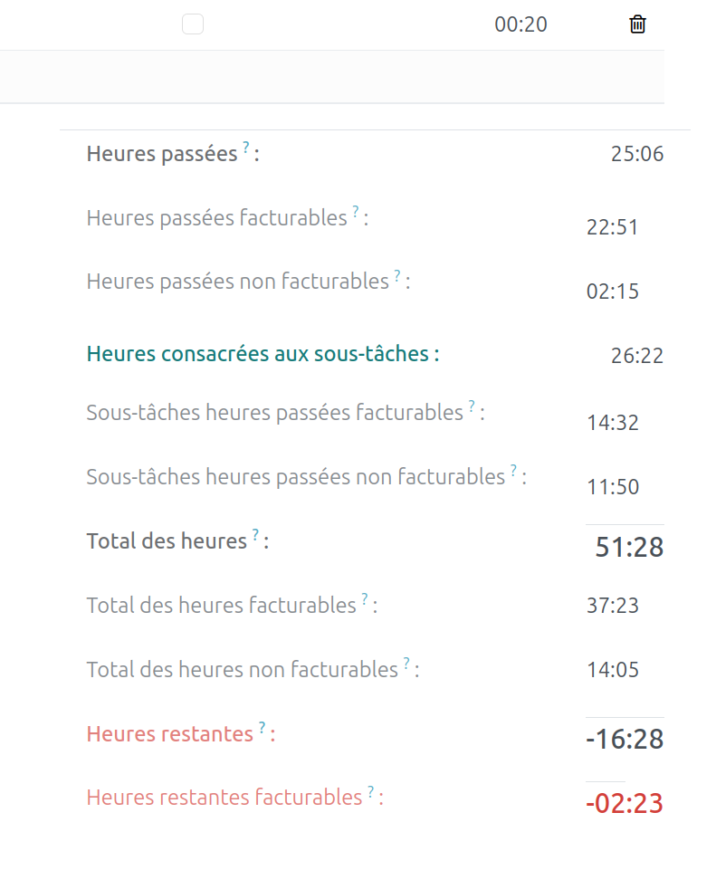Show help for Heures passées non facturables
The image size is (716, 870).
397,275
